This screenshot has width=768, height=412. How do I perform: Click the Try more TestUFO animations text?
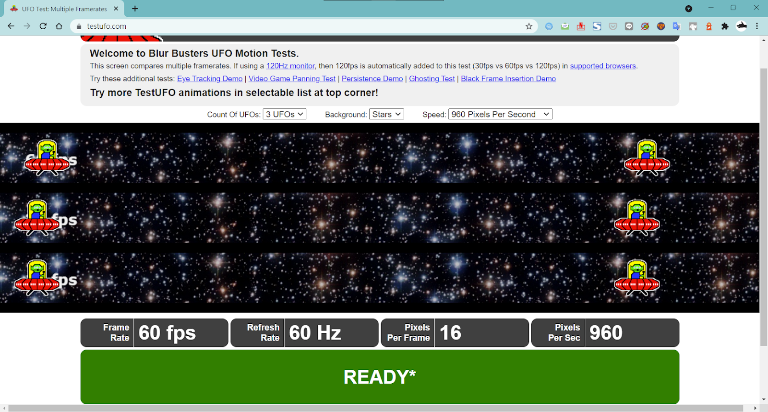(x=234, y=93)
